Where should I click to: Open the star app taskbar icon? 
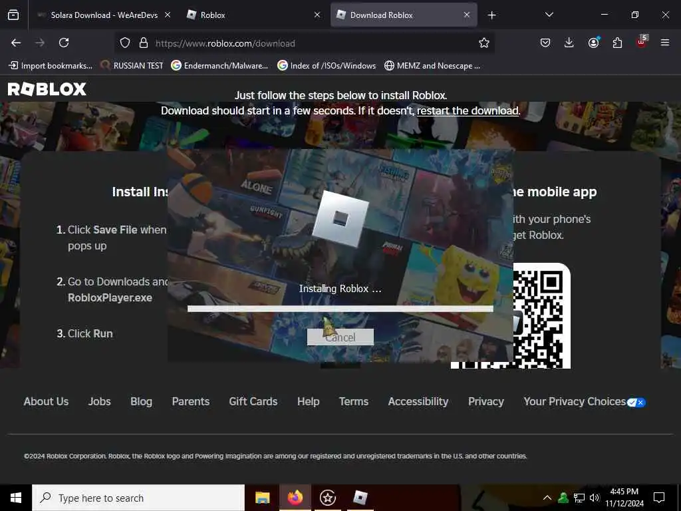(327, 498)
